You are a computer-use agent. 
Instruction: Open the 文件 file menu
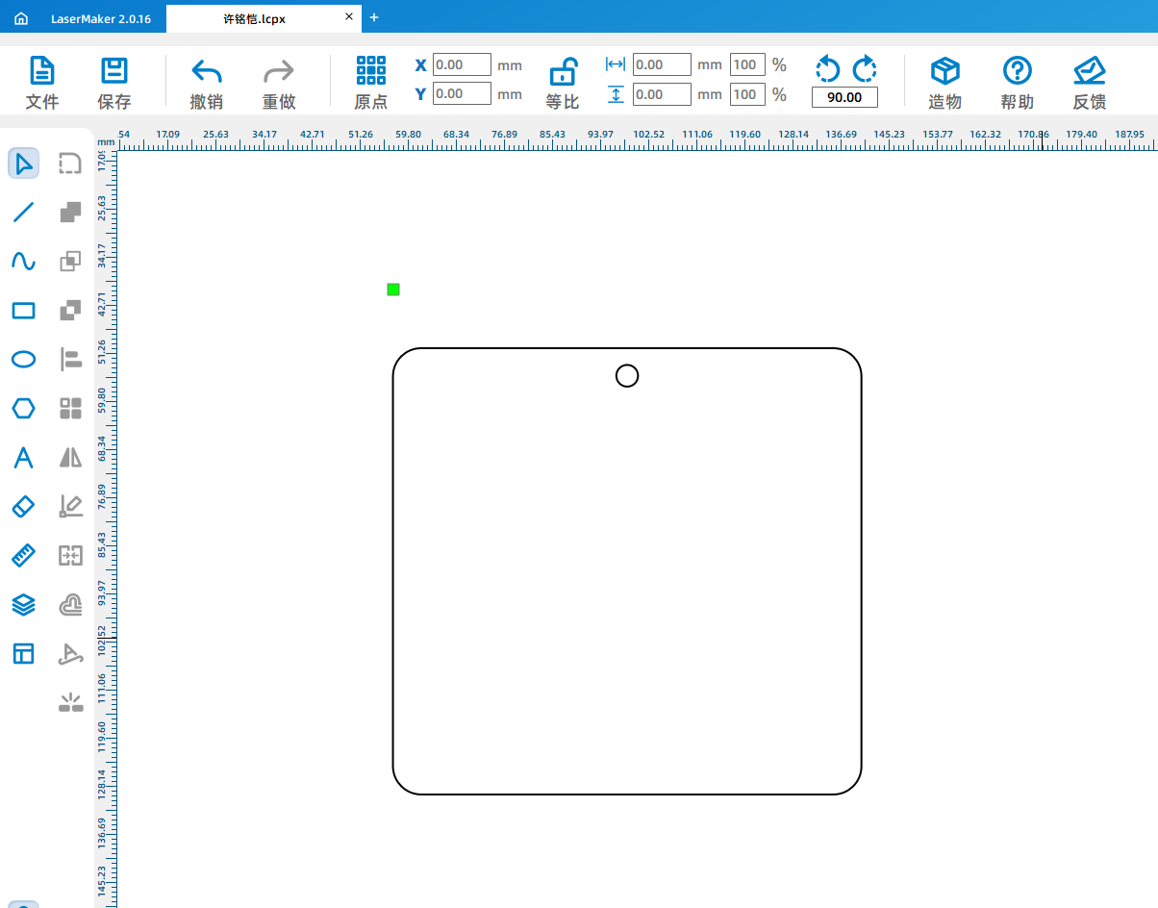[x=41, y=84]
